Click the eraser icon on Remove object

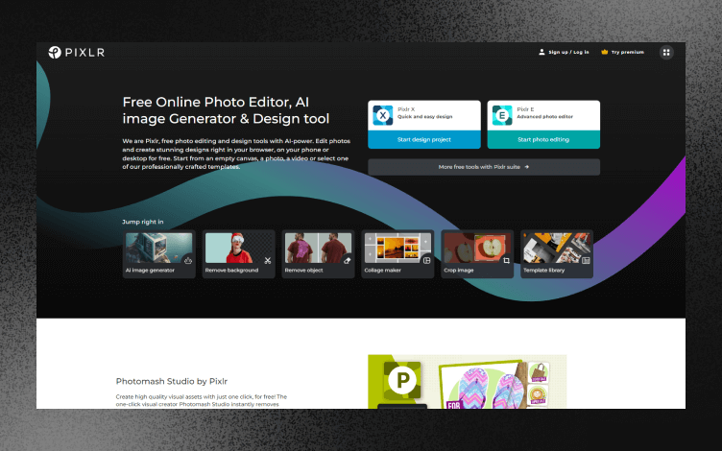[348, 260]
